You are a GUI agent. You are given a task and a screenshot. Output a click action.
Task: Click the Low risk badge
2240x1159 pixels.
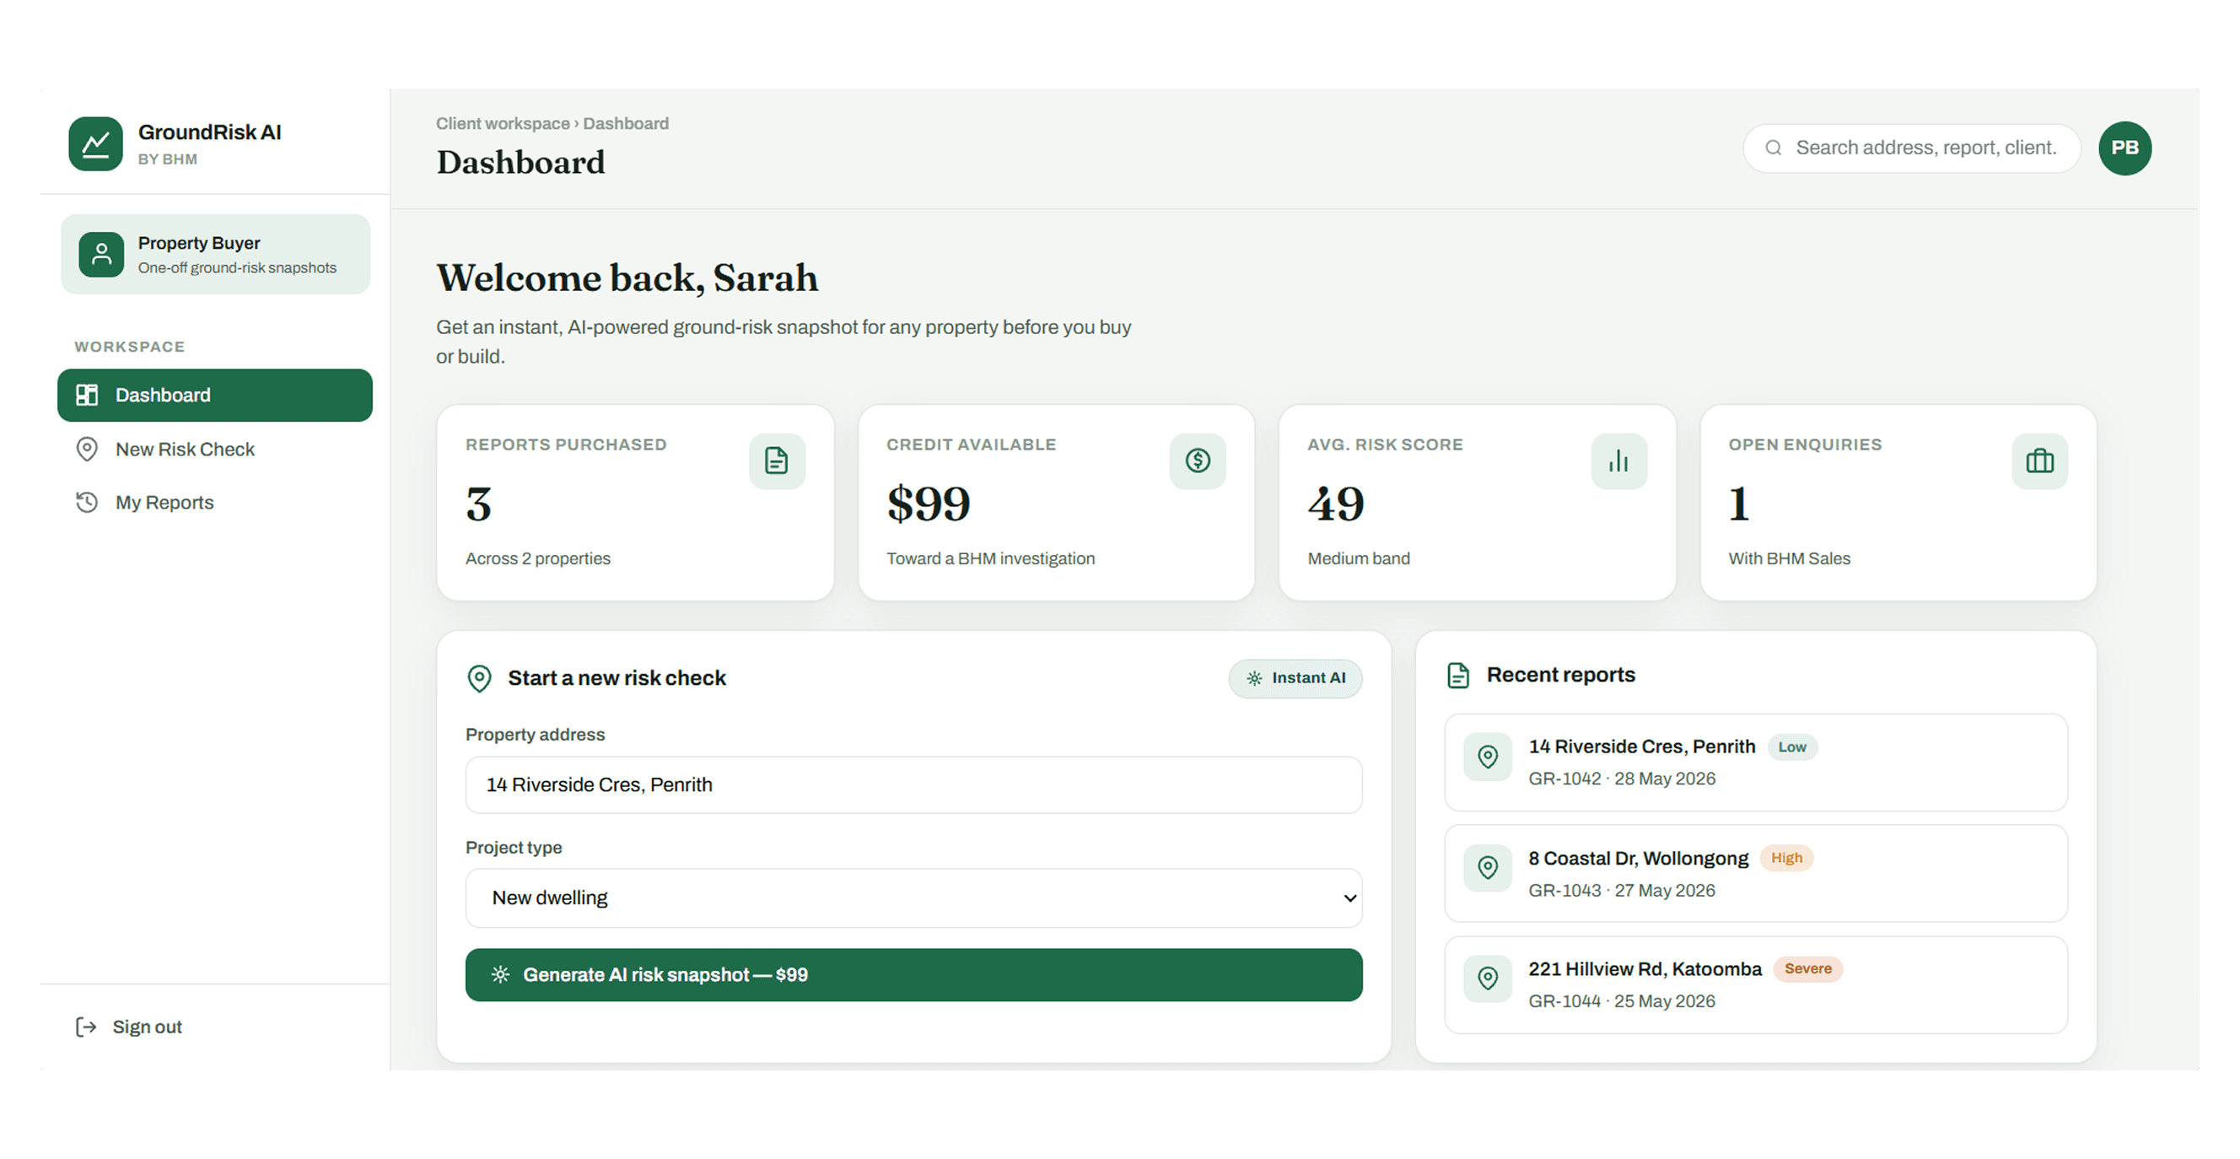[x=1791, y=747]
